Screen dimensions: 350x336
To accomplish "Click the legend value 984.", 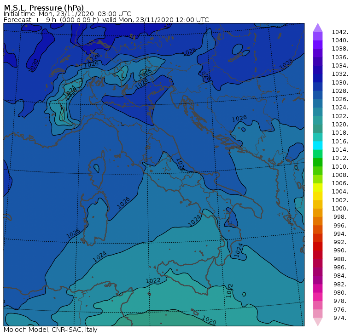I will [x=341, y=276].
